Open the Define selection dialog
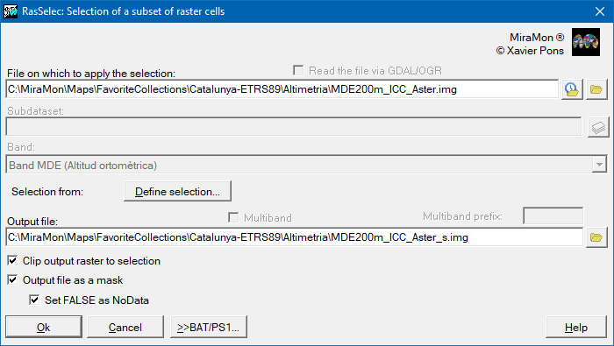This screenshot has height=346, width=614. pyautogui.click(x=177, y=191)
